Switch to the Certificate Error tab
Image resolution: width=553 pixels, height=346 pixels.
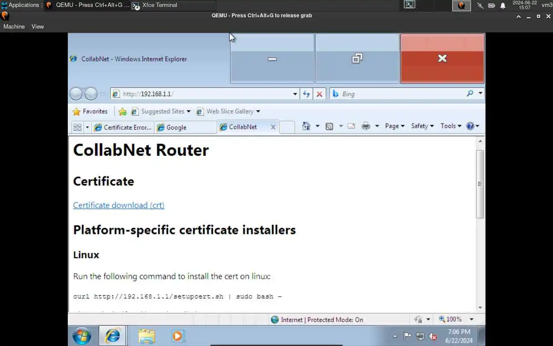123,127
